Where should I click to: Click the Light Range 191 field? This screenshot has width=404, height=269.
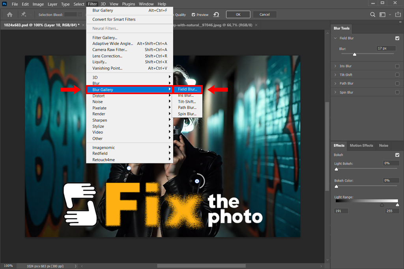[x=341, y=211]
